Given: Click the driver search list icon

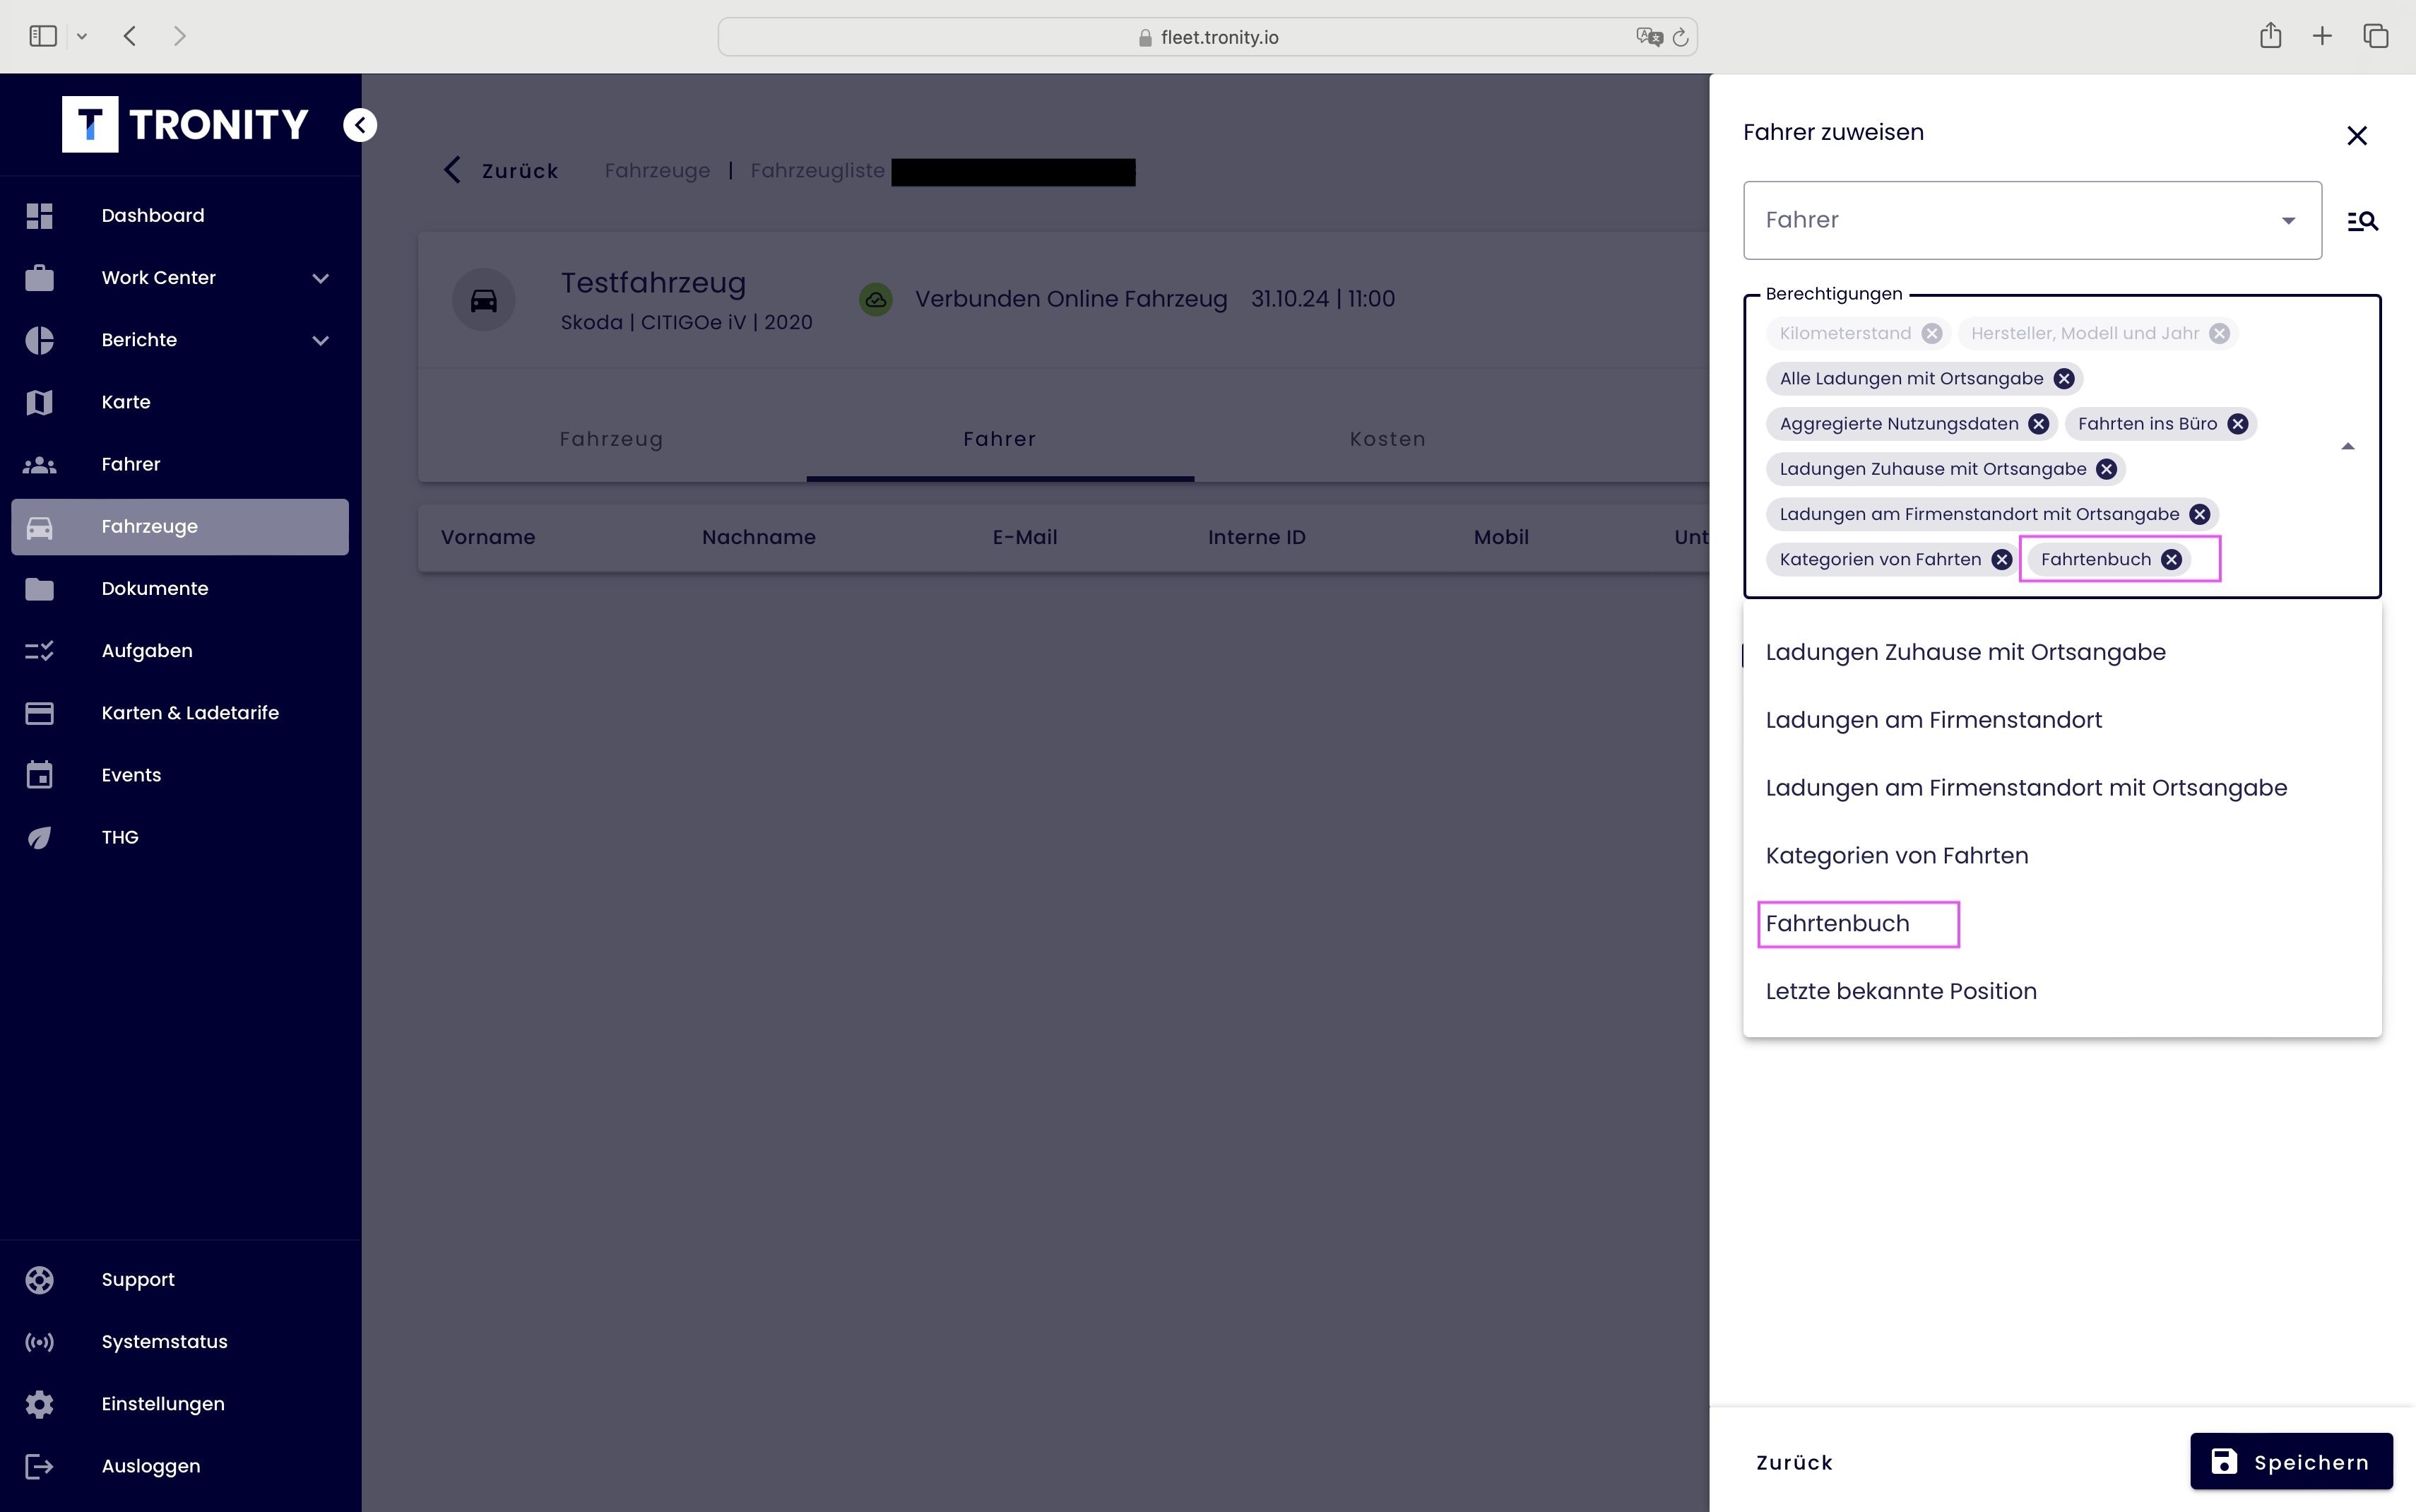Looking at the screenshot, I should pyautogui.click(x=2362, y=221).
